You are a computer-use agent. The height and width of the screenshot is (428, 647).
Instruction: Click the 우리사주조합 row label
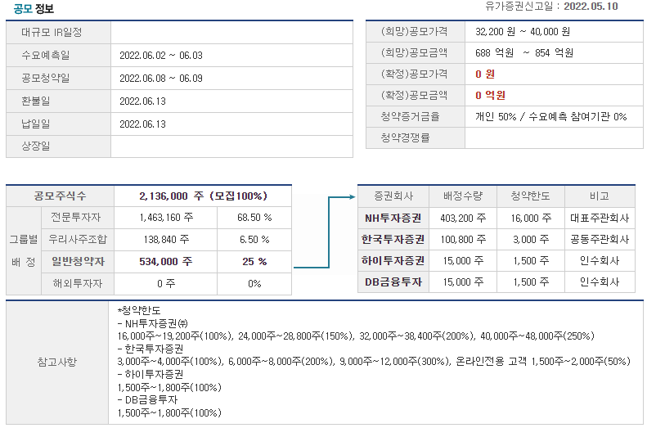click(x=78, y=240)
